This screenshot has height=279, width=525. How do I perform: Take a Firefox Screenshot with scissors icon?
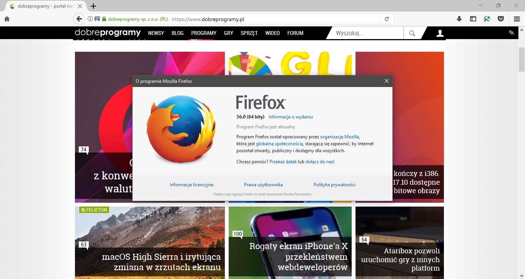(487, 19)
